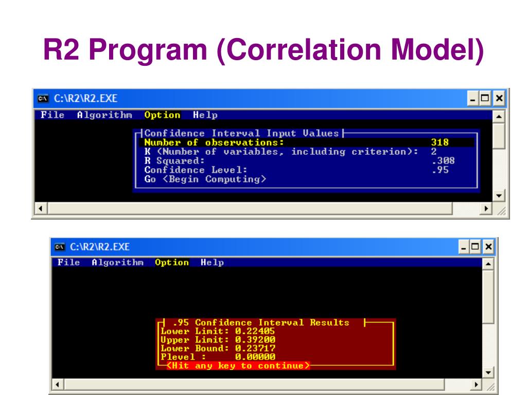This screenshot has height=395, width=527.
Task: Click resize grip of lower window
Action: [490, 387]
